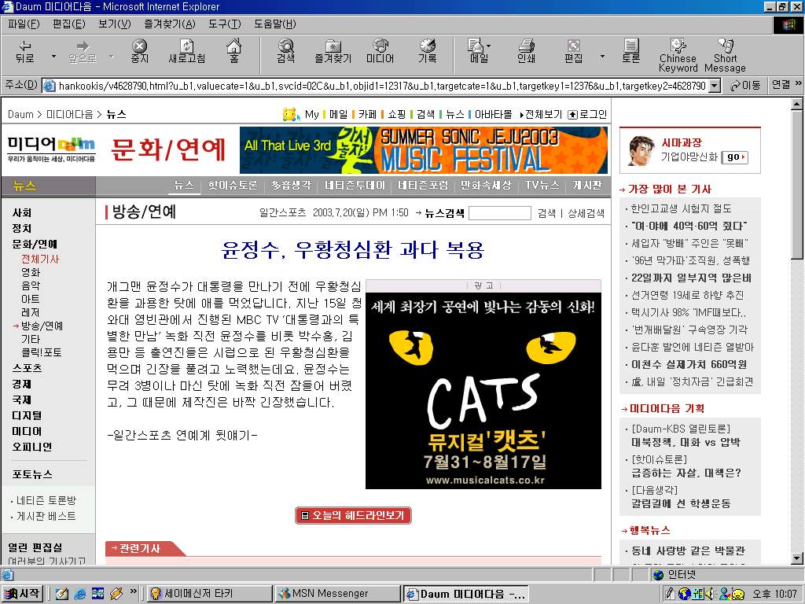Image resolution: width=805 pixels, height=604 pixels.
Task: Click the go button next to 기업야망신화
Action: click(x=735, y=157)
